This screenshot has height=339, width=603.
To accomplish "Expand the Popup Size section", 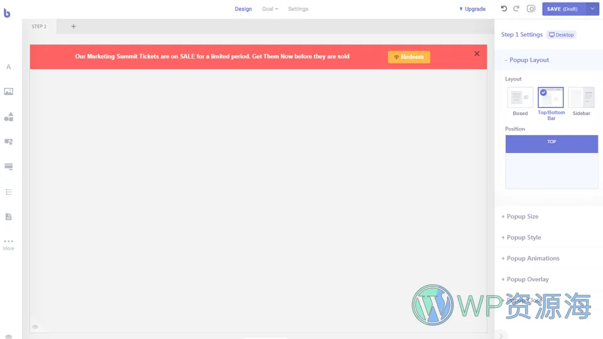I will point(519,217).
